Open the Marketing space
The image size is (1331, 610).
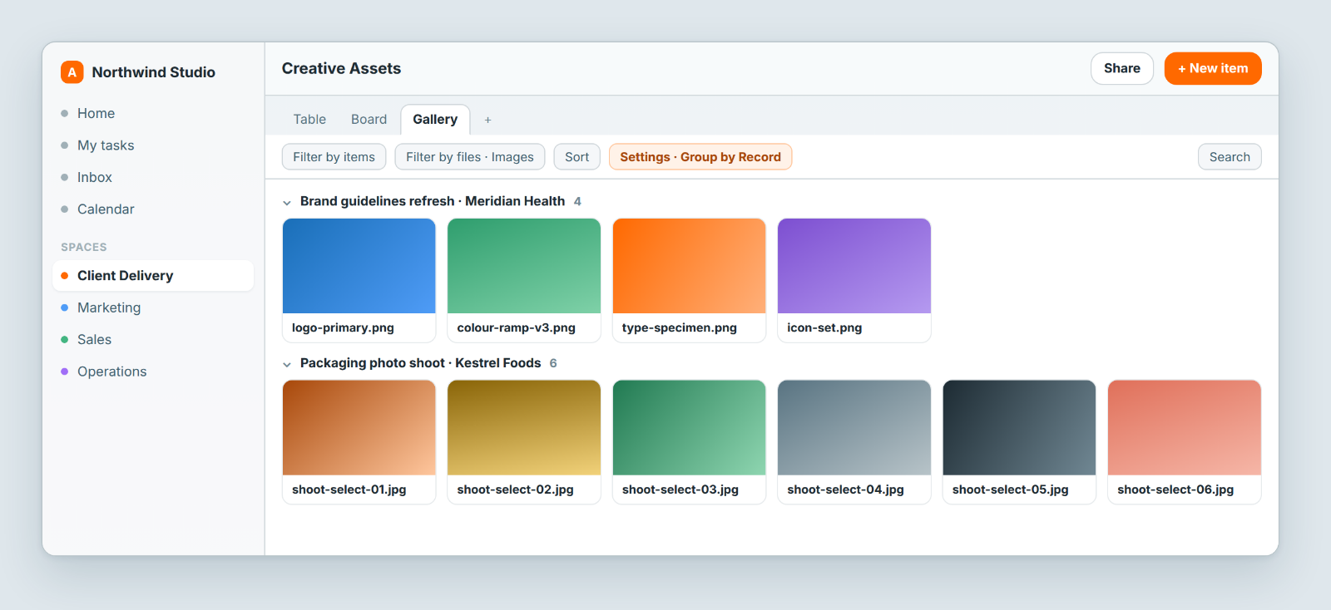tap(153, 307)
